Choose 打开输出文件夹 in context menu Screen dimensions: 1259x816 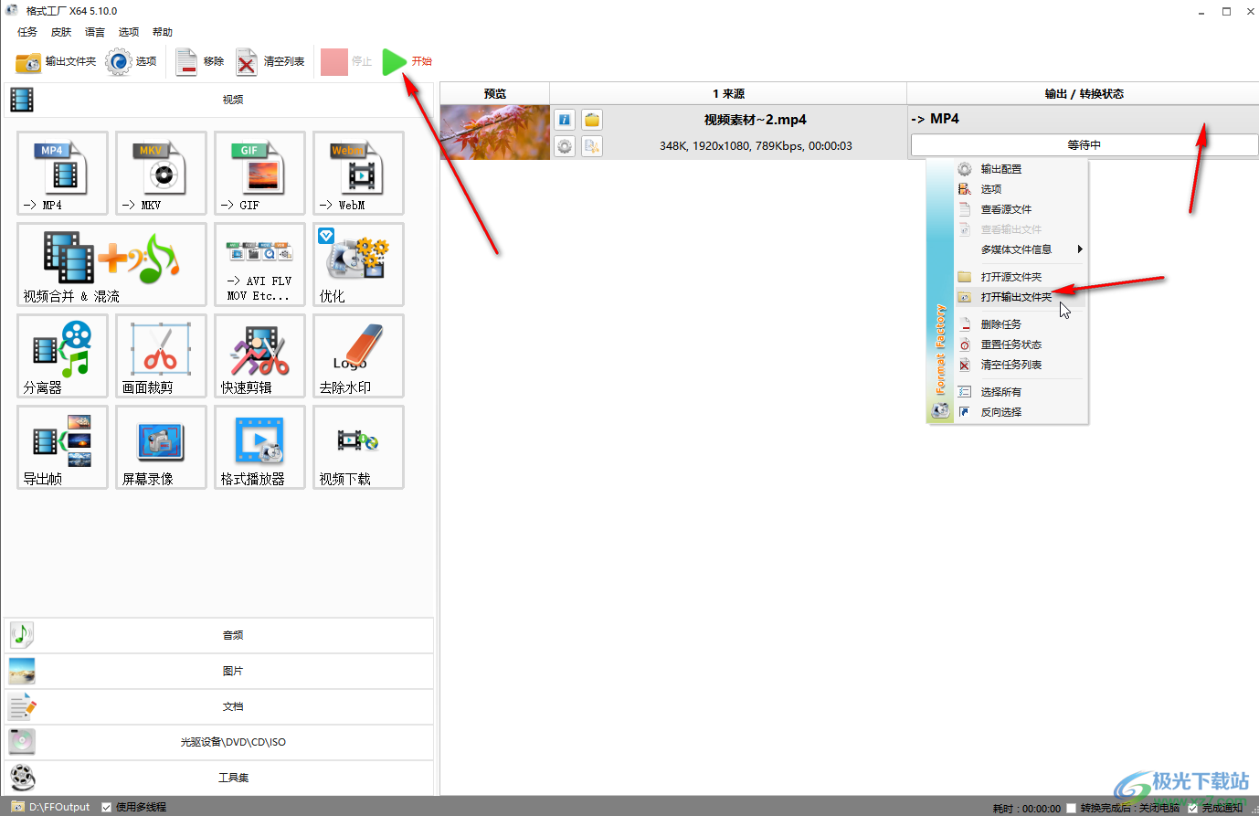1021,297
